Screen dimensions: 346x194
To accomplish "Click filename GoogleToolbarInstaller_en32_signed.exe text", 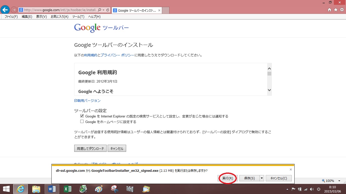I will 125,171.
